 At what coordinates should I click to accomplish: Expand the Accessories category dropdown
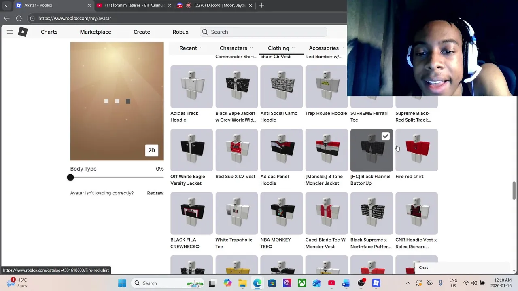(x=326, y=48)
